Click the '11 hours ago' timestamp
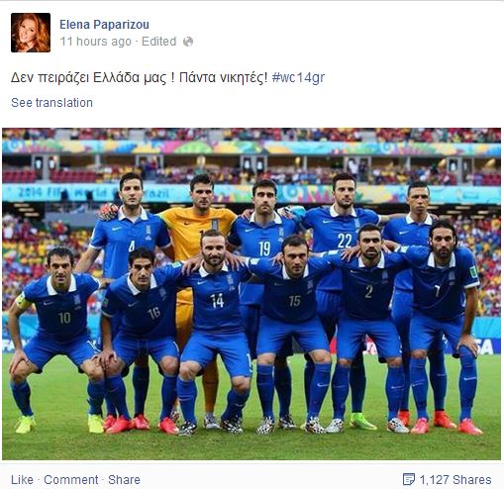 [96, 42]
